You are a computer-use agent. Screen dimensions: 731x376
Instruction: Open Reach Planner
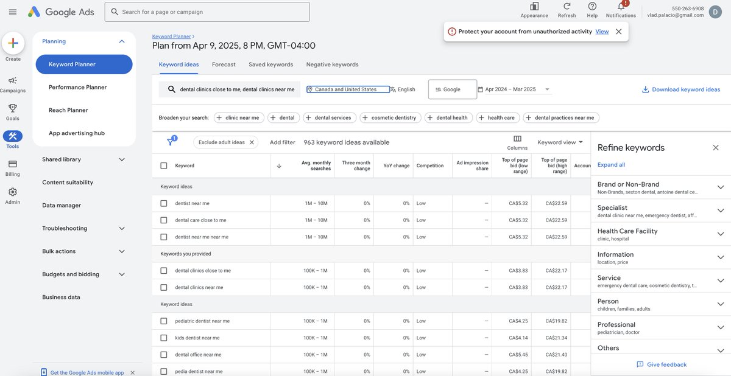pyautogui.click(x=68, y=110)
